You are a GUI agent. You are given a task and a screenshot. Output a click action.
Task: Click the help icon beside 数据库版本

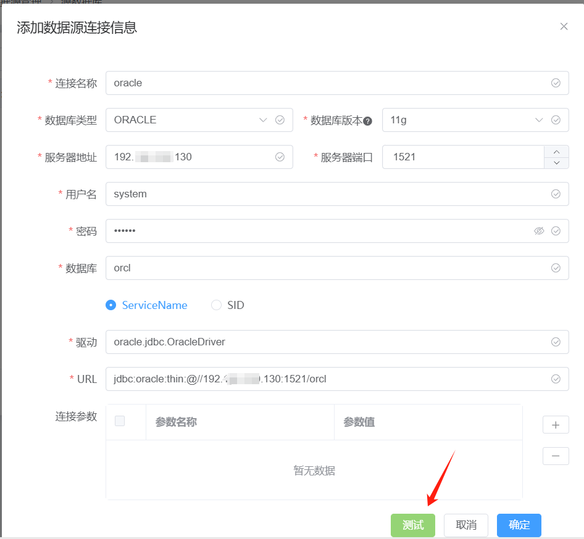point(367,121)
